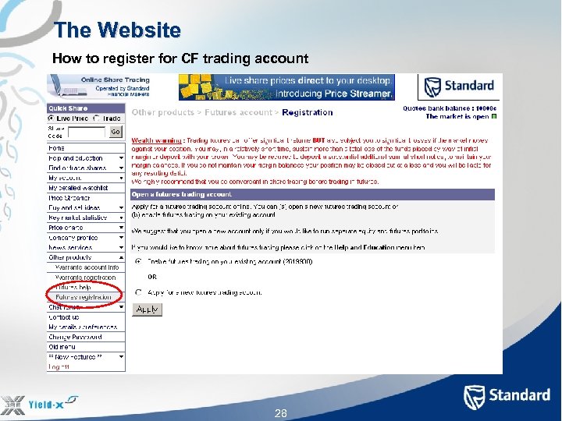Expand the Company profiles arrow

pyautogui.click(x=121, y=238)
